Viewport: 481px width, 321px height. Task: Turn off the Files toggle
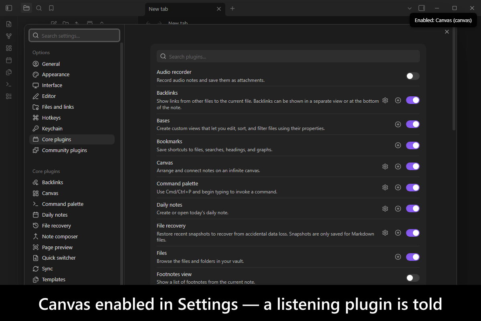(x=413, y=257)
